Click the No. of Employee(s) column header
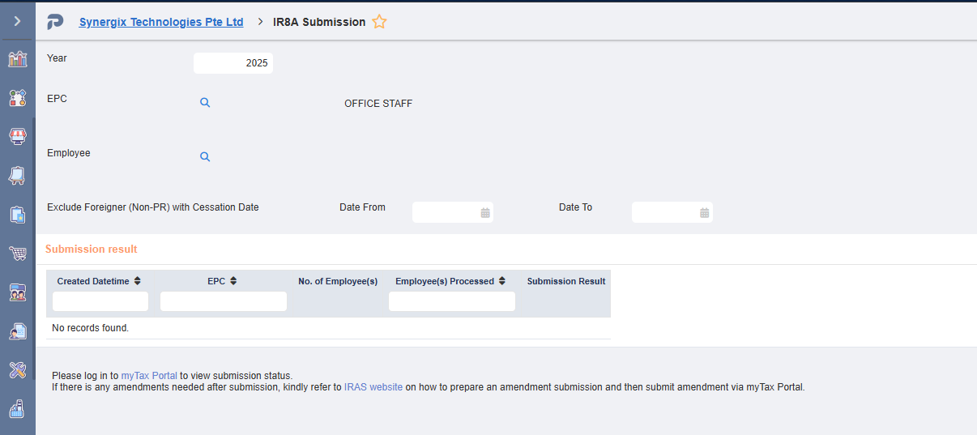The width and height of the screenshot is (977, 435). coord(338,281)
